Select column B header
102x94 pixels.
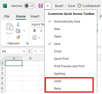pyautogui.click(x=30, y=59)
